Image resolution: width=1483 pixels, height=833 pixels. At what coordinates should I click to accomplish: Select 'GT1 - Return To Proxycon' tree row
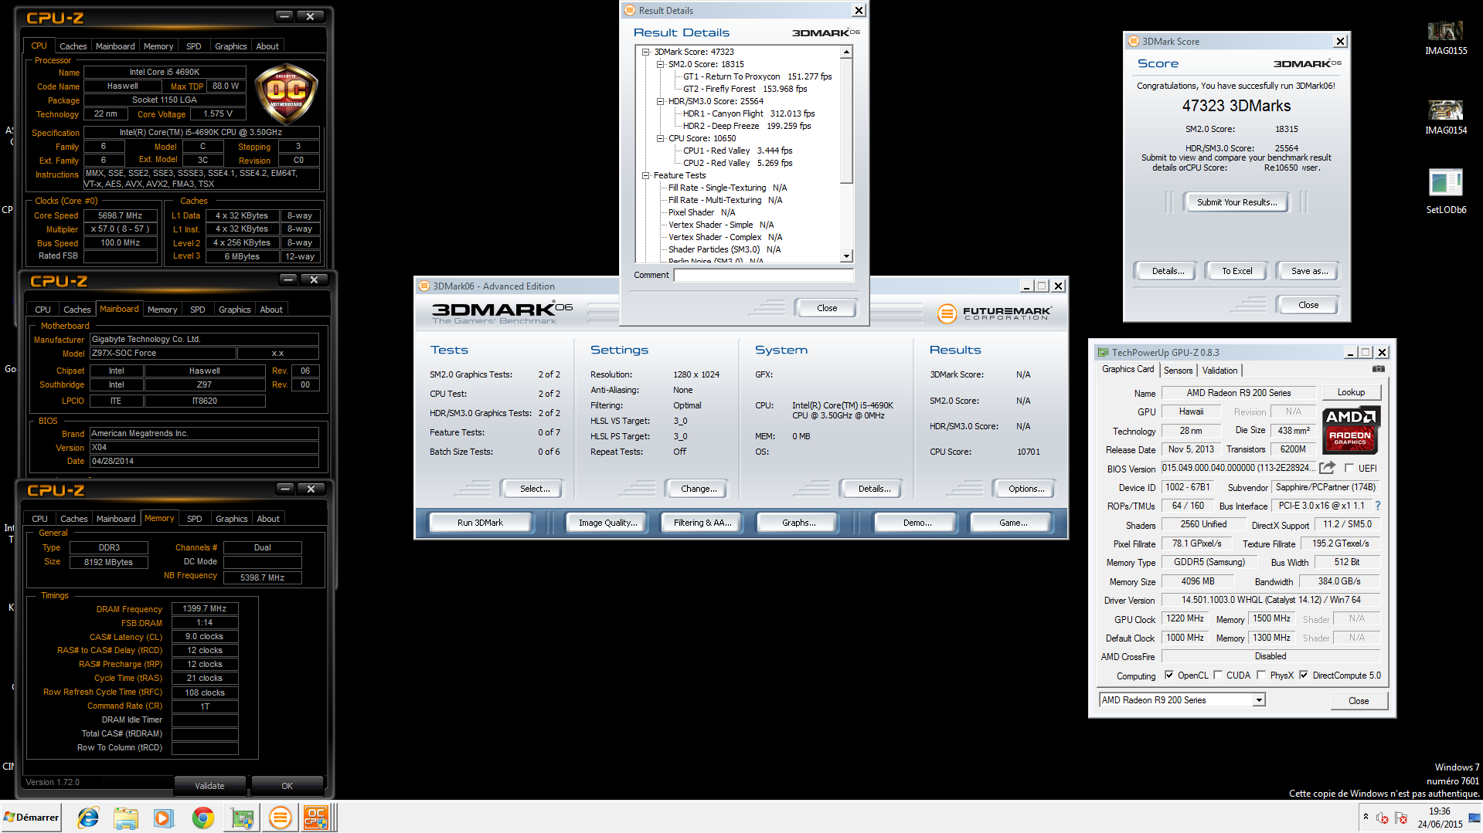click(x=757, y=77)
